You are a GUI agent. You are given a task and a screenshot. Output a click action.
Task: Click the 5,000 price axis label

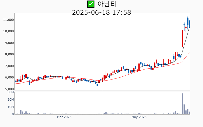pos(9,89)
